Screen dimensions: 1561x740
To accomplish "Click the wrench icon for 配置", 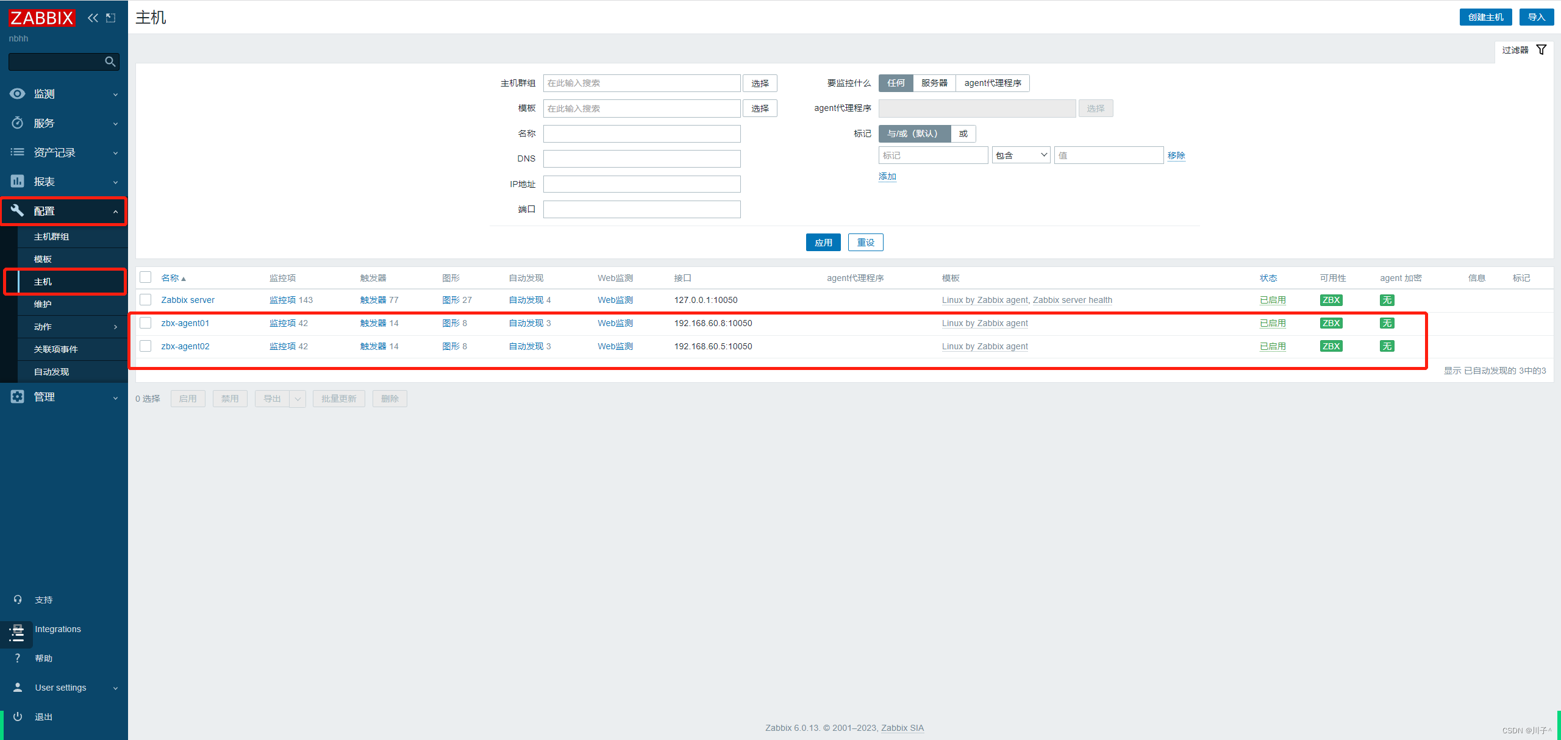I will [18, 210].
